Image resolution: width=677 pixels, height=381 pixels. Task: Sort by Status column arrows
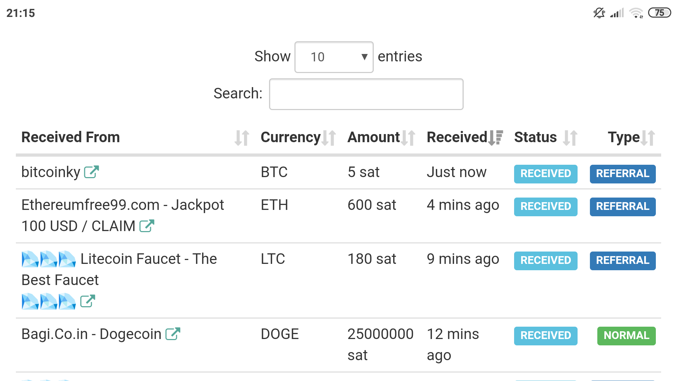(570, 138)
